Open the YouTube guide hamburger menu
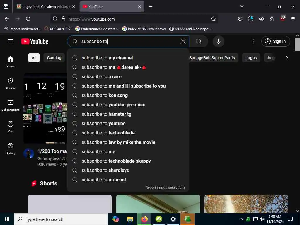Viewport: 300px width, 225px height. coord(11,41)
